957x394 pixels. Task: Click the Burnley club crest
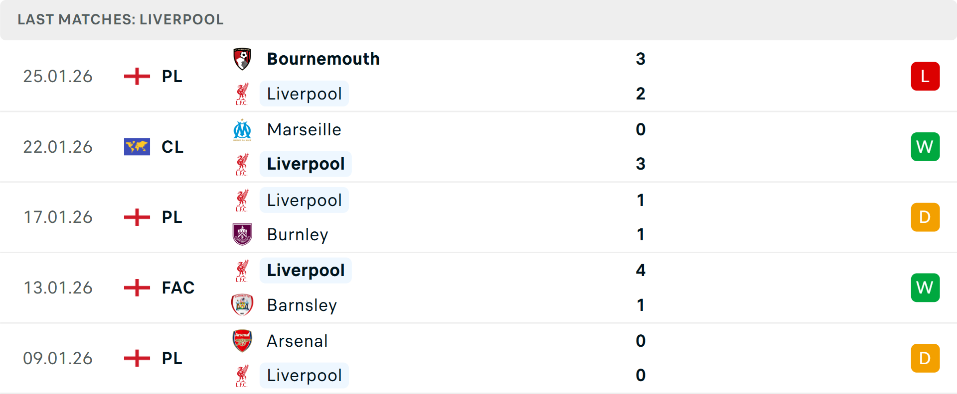pyautogui.click(x=242, y=234)
